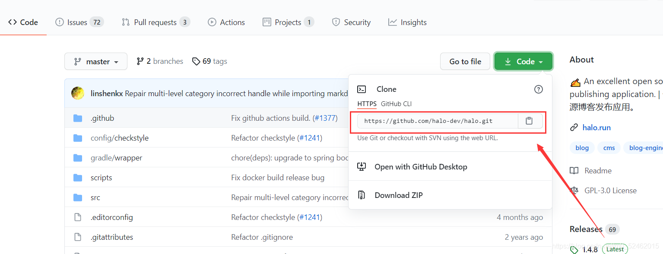
Task: Open the Projects tab
Action: pos(288,22)
